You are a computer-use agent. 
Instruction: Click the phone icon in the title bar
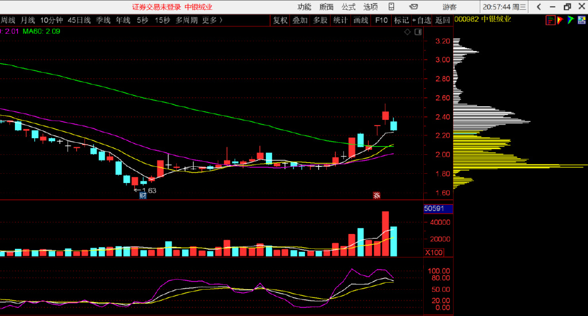(x=392, y=7)
